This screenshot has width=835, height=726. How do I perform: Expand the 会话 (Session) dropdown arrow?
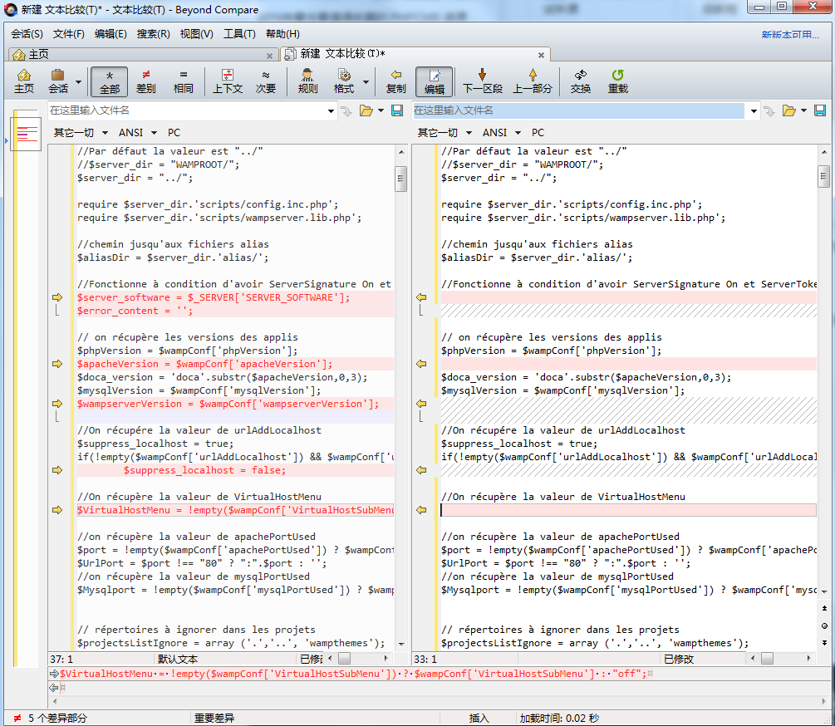79,82
